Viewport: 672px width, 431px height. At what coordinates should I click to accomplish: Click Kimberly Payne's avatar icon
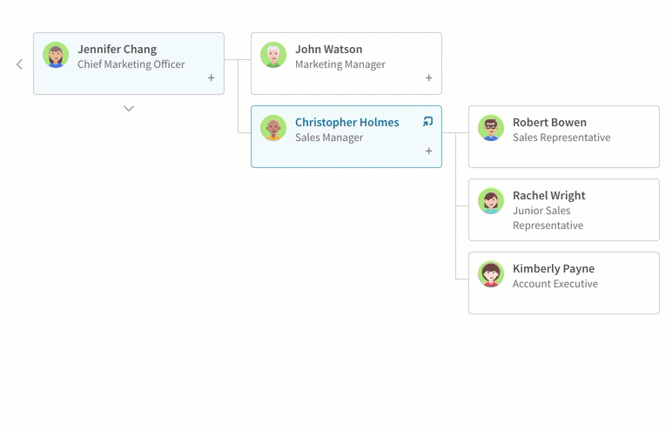click(491, 274)
